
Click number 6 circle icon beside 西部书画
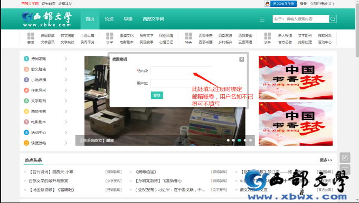(26, 111)
